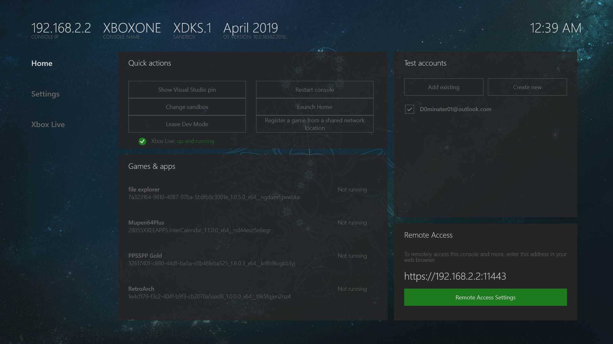Click Leave Dev Mode
Viewport: 613px width, 344px height.
point(187,124)
